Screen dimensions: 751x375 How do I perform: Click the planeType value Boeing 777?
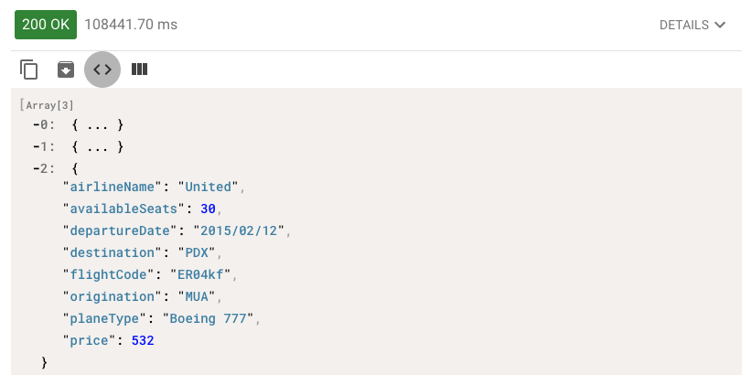pos(209,318)
